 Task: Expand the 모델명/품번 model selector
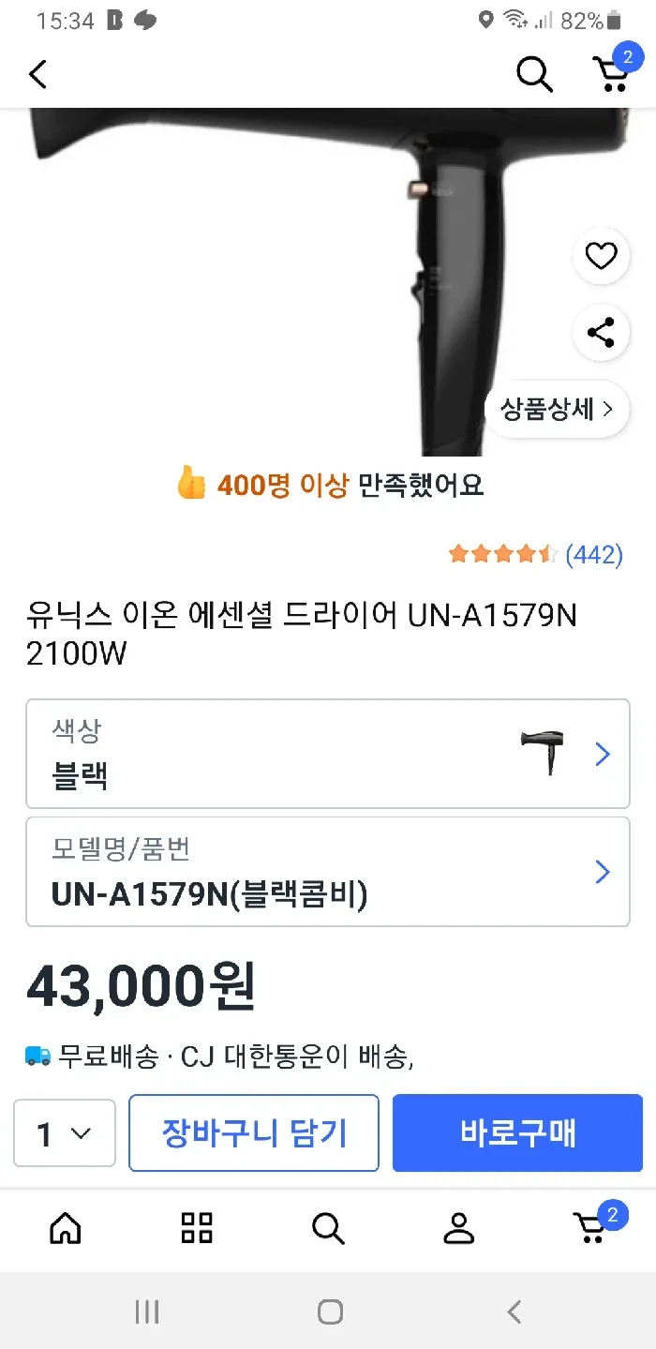tap(327, 872)
